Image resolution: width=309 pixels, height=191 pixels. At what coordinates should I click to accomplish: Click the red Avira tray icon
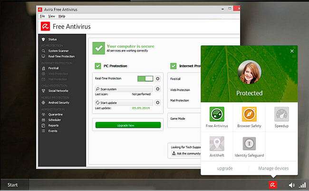(273, 185)
